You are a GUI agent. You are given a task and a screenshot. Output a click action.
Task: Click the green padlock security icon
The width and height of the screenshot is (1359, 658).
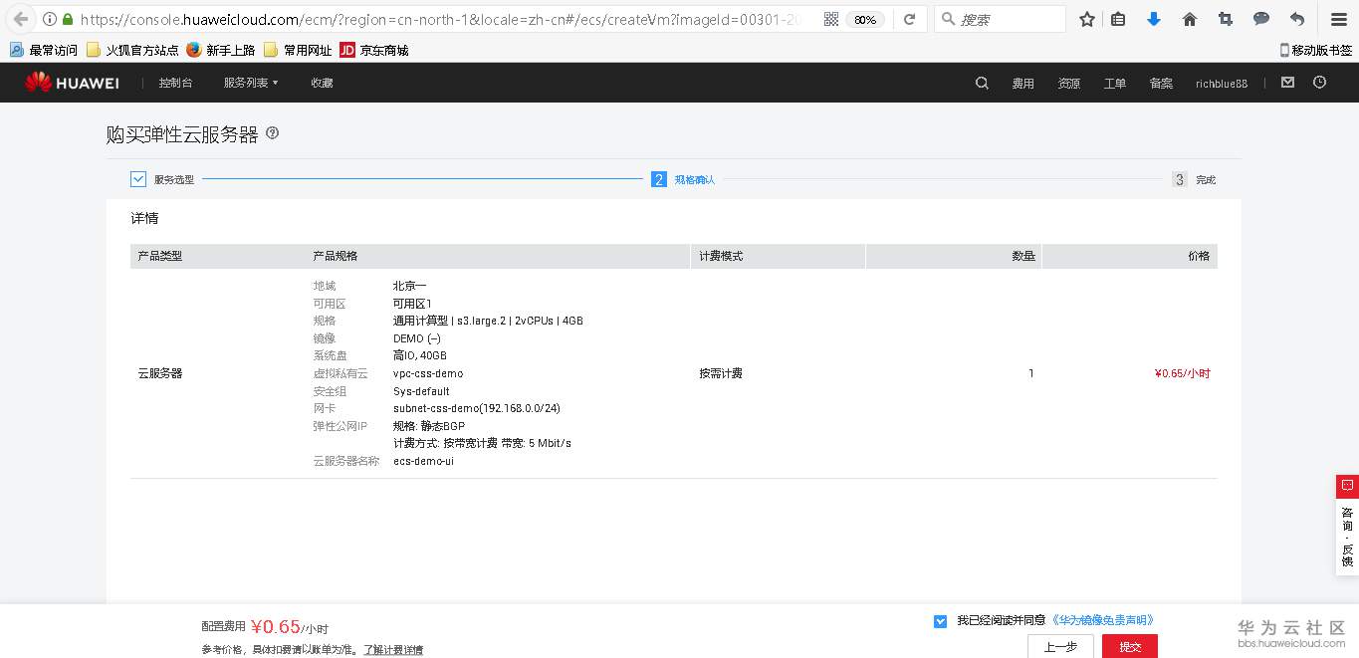[x=68, y=19]
